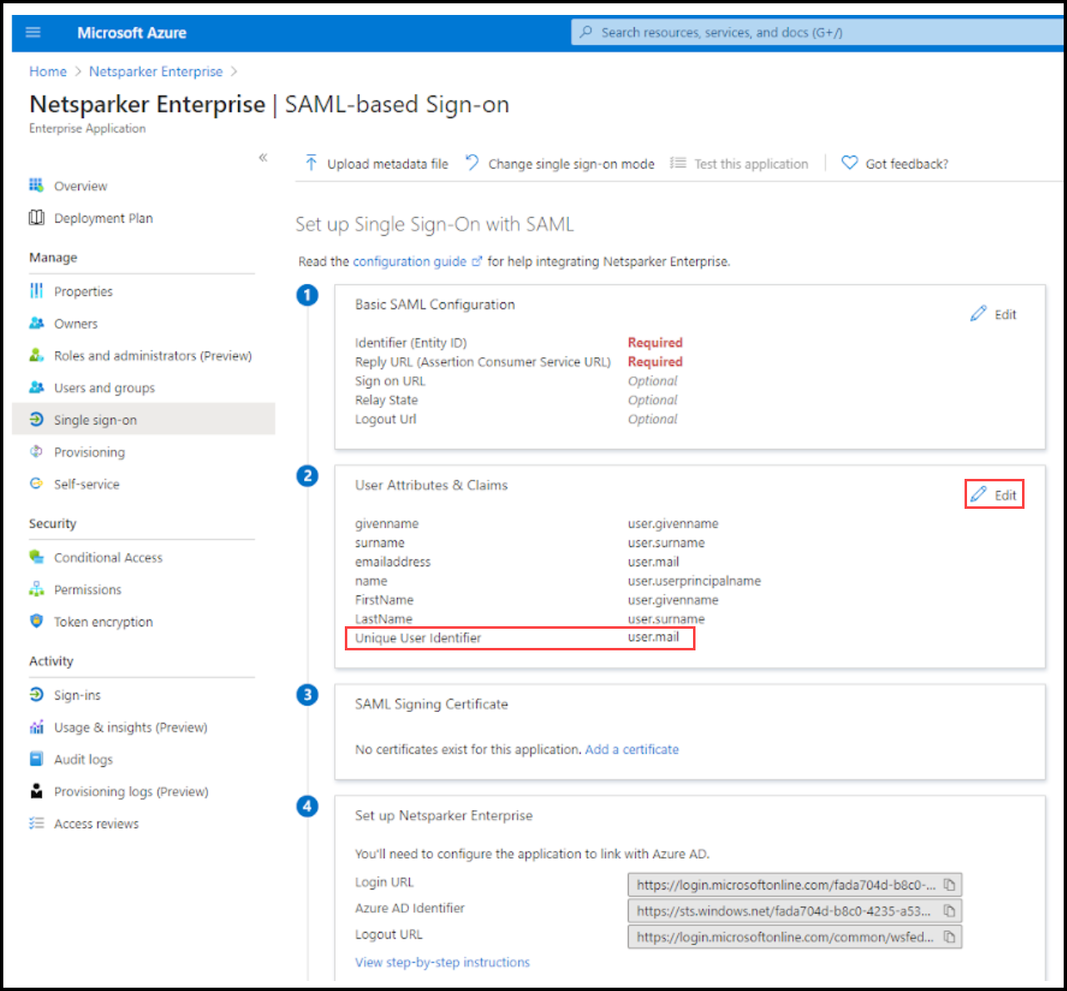This screenshot has height=991, width=1067.
Task: Copy the Azure AD Identifier
Action: tap(950, 910)
